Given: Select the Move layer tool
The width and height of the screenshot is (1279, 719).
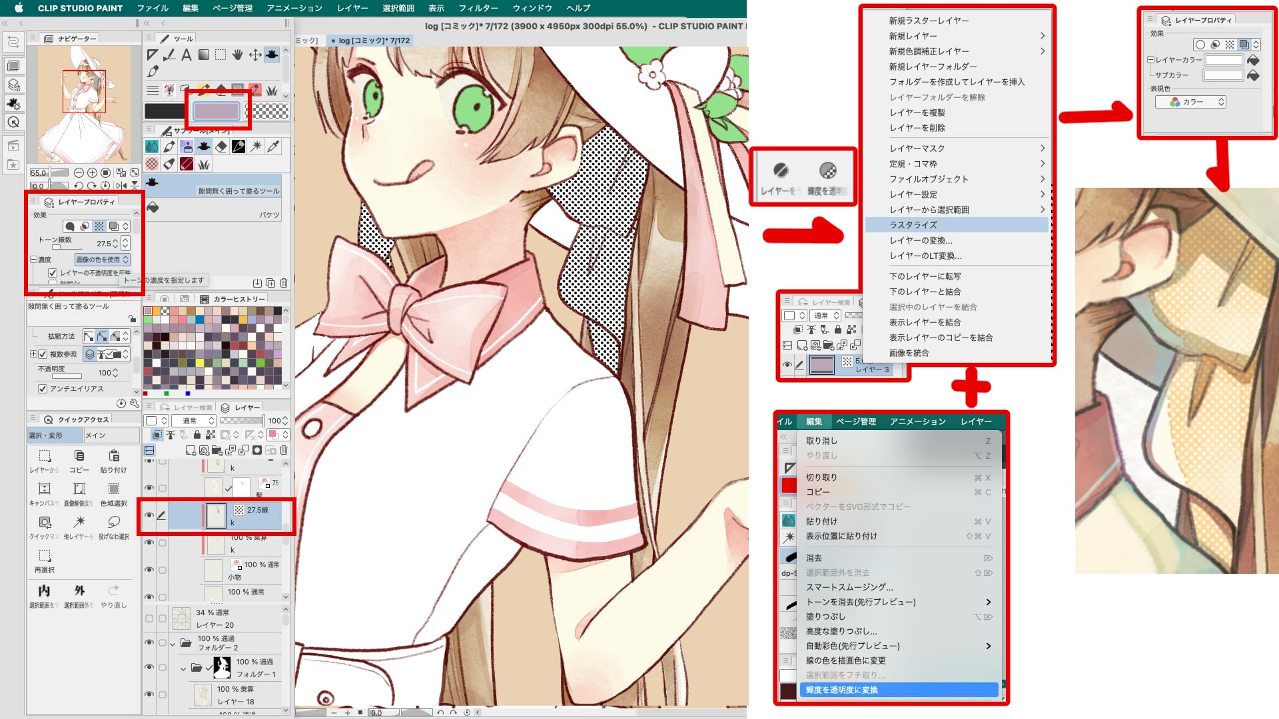Looking at the screenshot, I should 255,55.
